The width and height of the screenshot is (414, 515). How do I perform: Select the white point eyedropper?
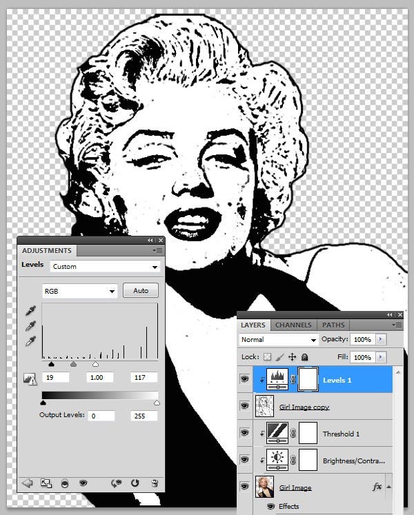(x=30, y=341)
